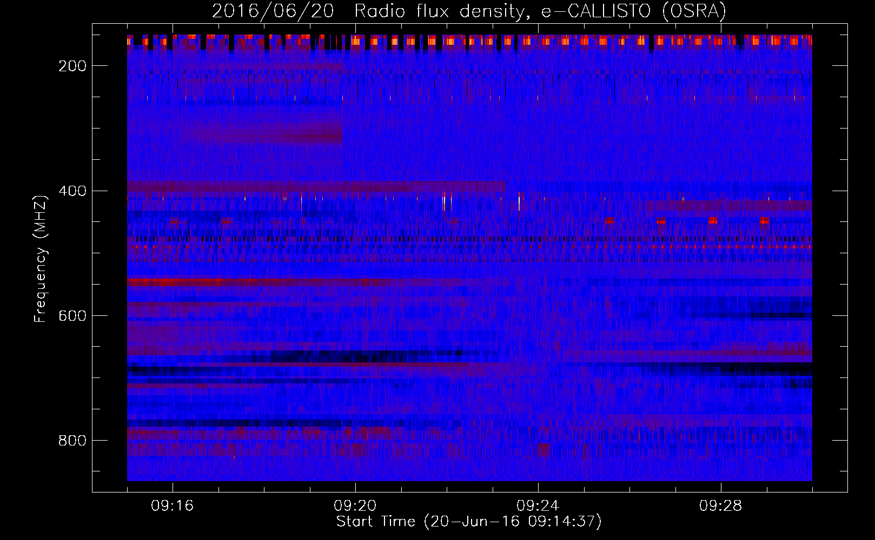Click the "600" frequency tick label
Image resolution: width=875 pixels, height=540 pixels.
[72, 316]
